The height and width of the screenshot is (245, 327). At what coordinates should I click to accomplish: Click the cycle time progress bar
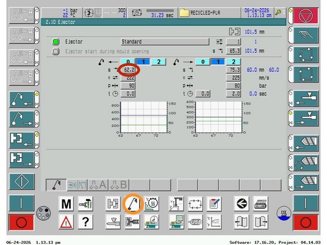(160, 10)
